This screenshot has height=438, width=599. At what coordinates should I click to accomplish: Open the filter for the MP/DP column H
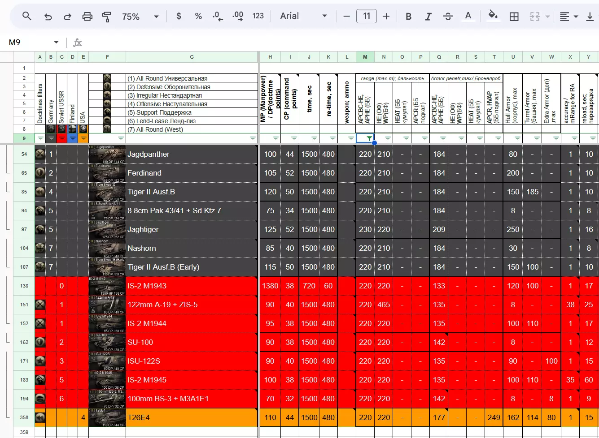[275, 138]
